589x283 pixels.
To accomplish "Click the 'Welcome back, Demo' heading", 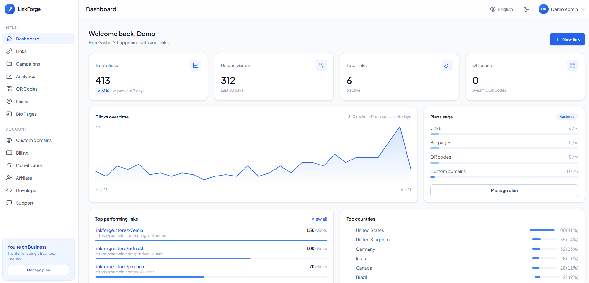I will coord(122,34).
